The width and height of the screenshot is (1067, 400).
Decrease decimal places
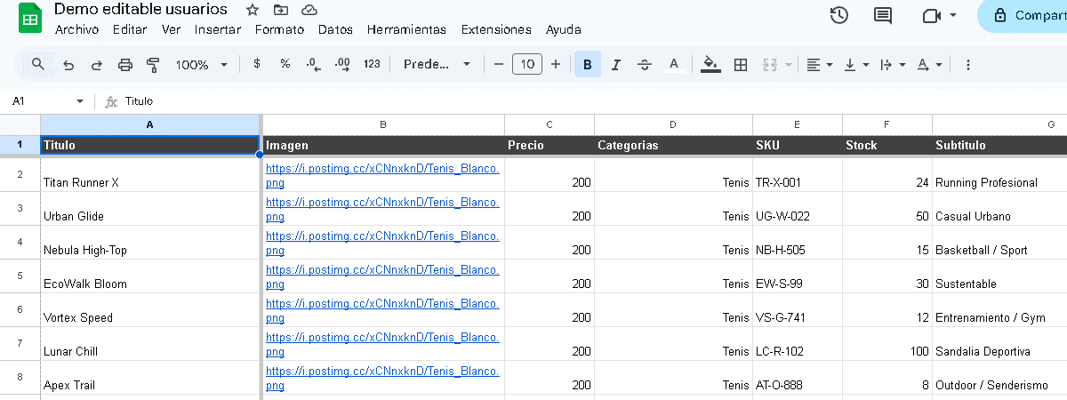[313, 64]
